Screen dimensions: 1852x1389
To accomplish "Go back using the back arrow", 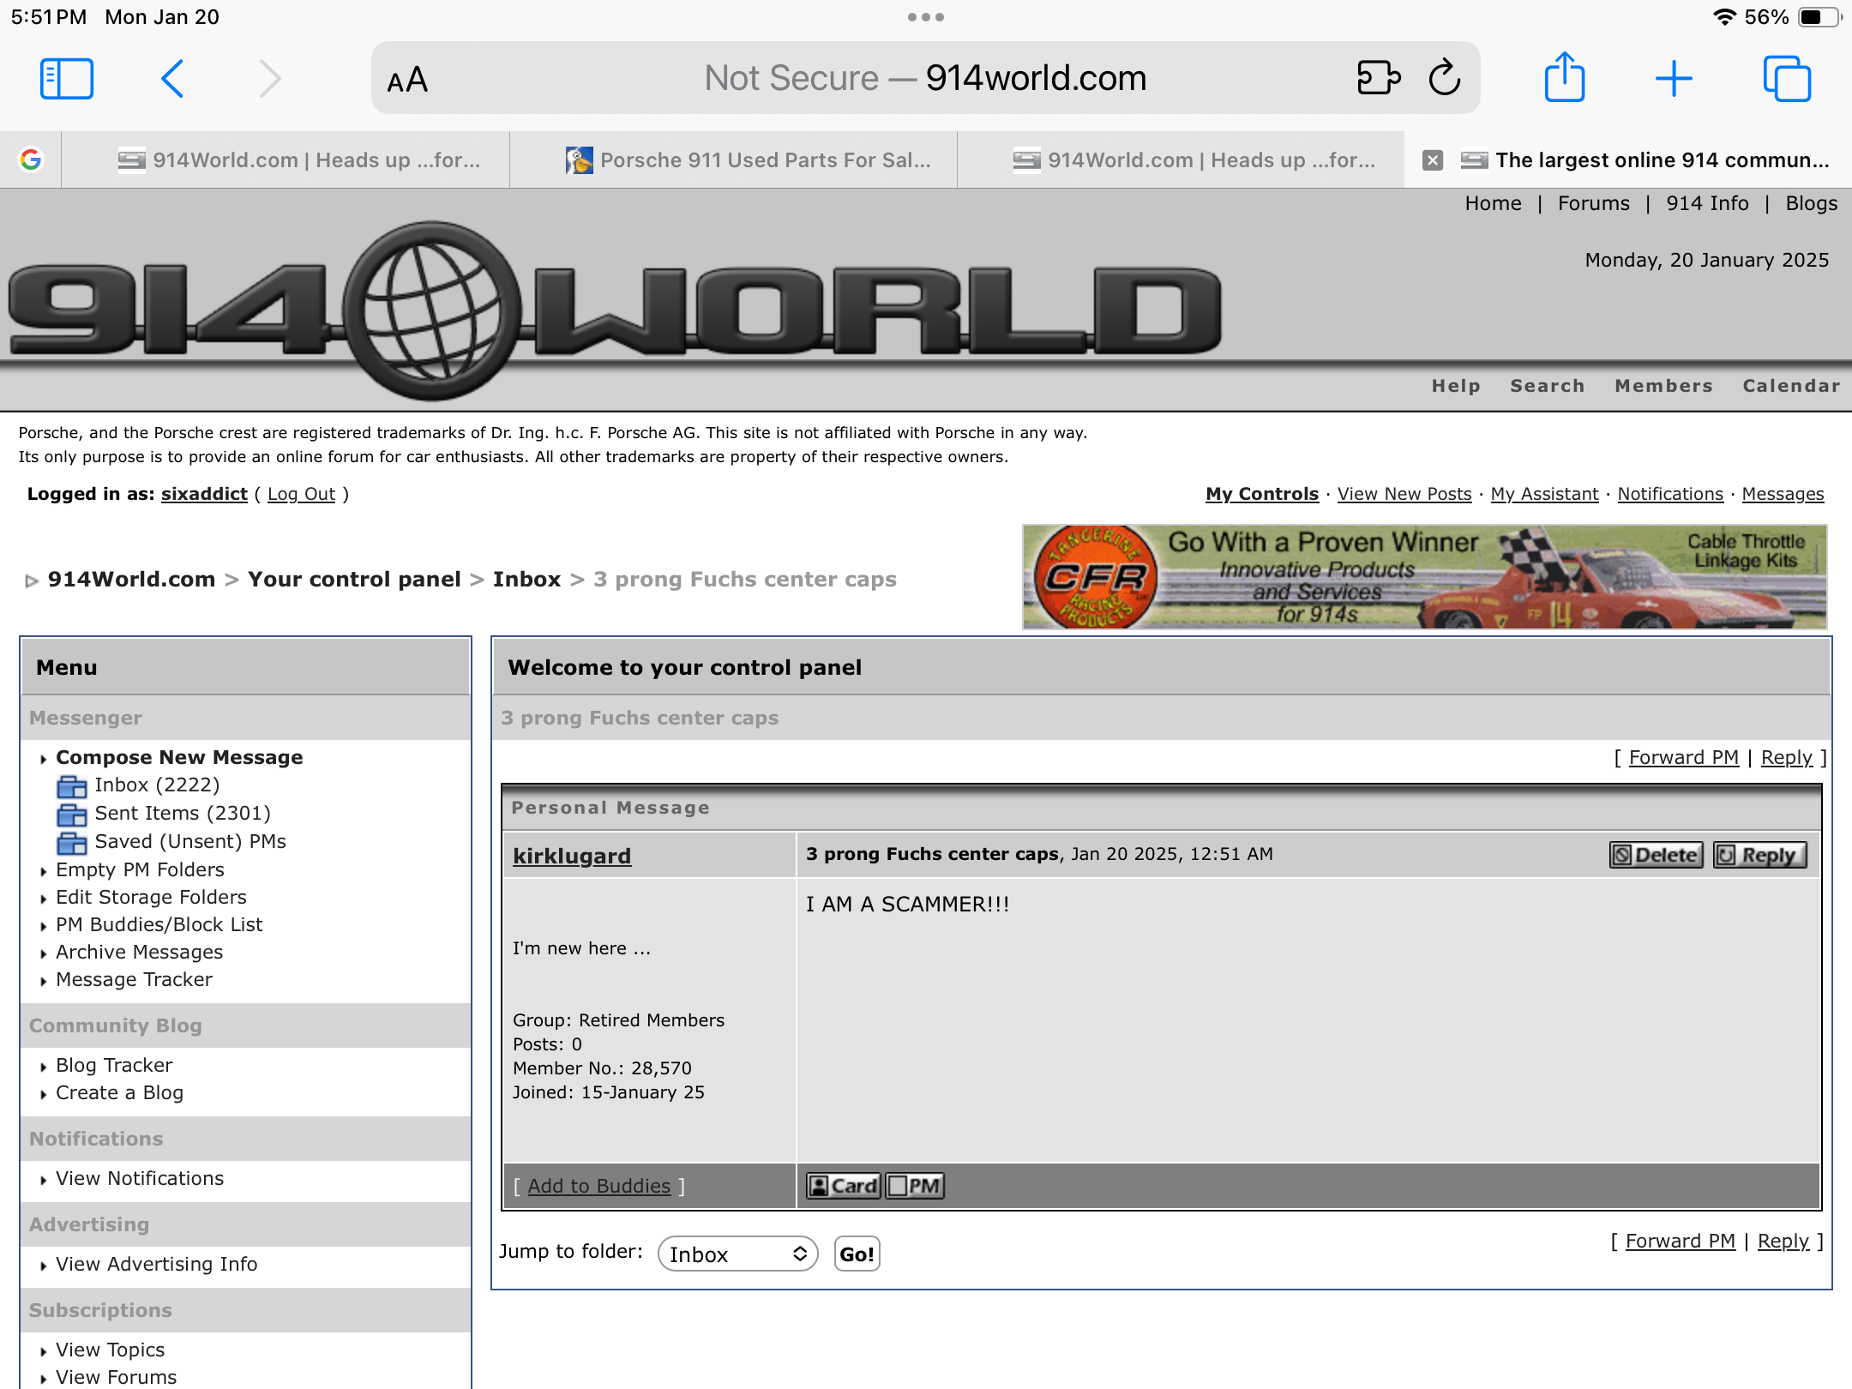I will coord(172,79).
